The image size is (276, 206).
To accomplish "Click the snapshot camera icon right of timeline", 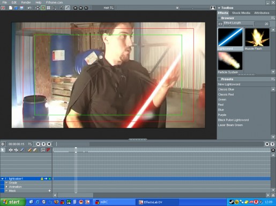I will coord(273,150).
